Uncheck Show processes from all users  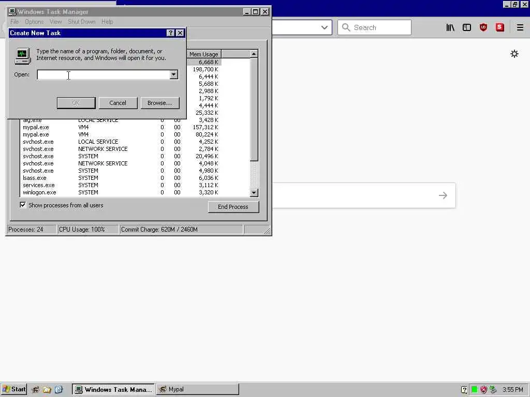coord(23,205)
